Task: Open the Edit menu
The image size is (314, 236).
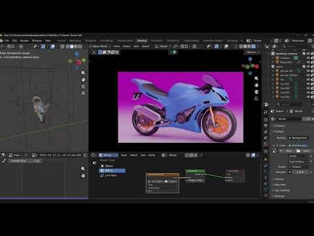Action: (14, 41)
